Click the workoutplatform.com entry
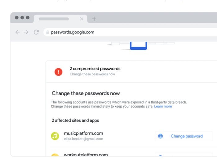 pos(86,154)
